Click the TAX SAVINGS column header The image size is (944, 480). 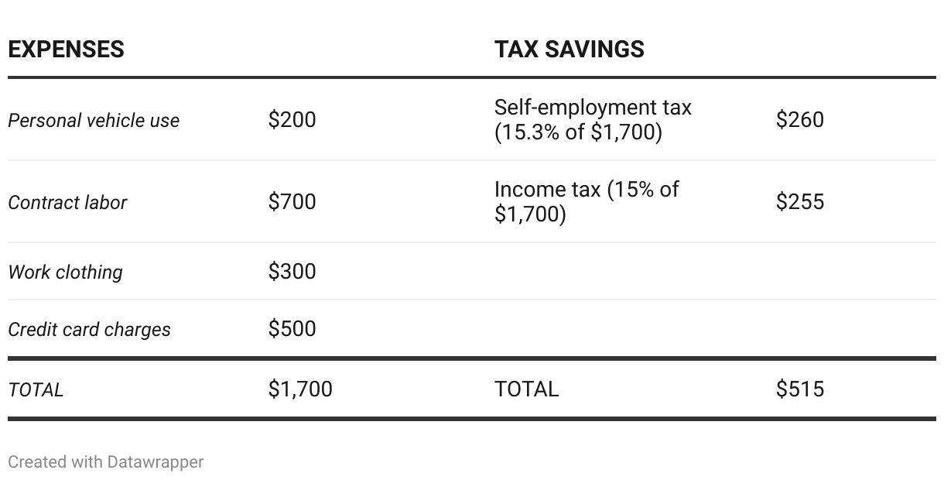pos(569,50)
